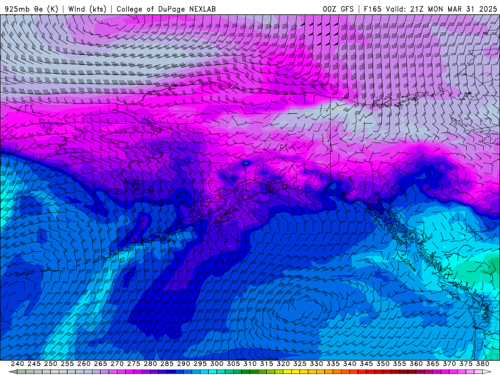
Task: Click the 'Wind (kts)' header label
Action: tap(87, 9)
